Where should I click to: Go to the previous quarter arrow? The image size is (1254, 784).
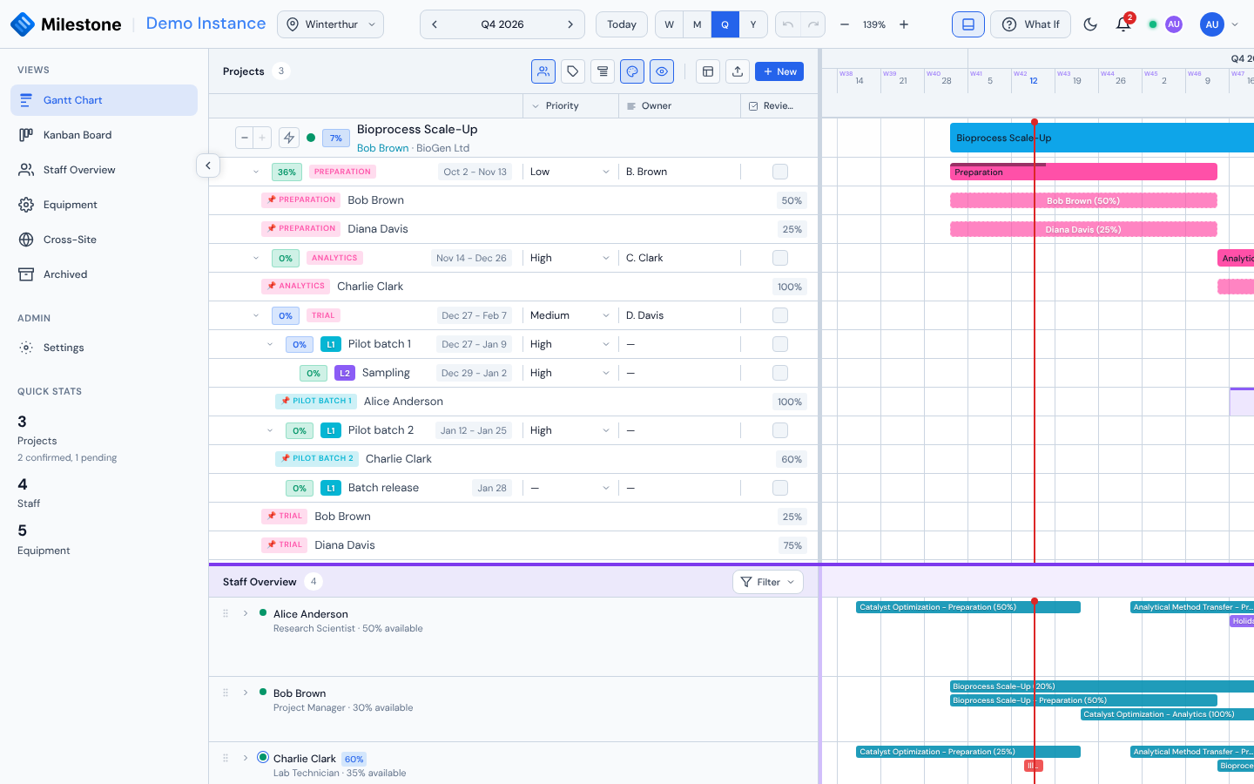pyautogui.click(x=435, y=24)
